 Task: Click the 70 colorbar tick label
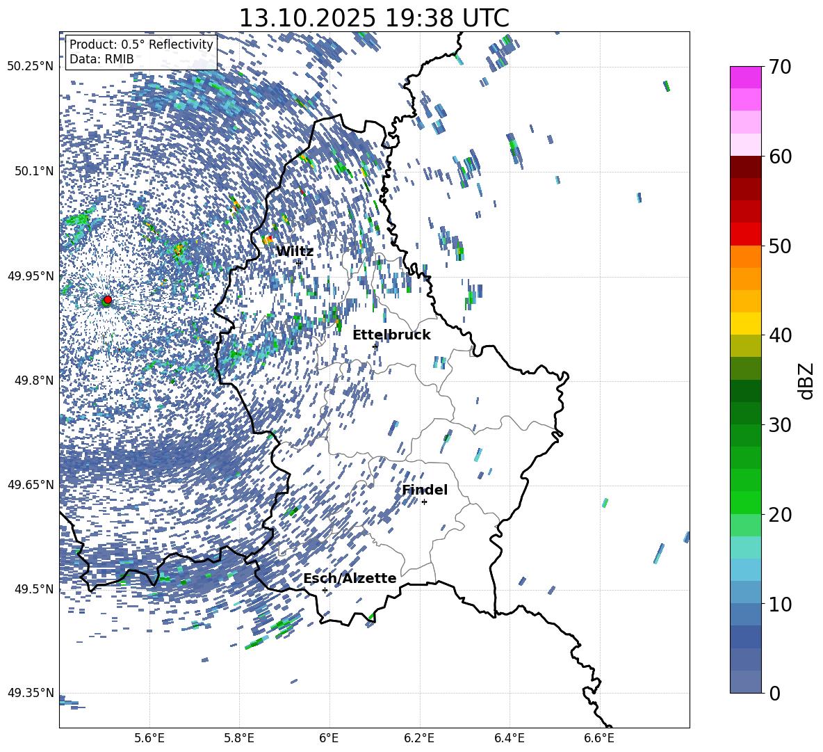tap(780, 67)
